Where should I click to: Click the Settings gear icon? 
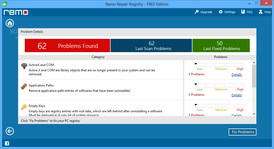(x=221, y=12)
